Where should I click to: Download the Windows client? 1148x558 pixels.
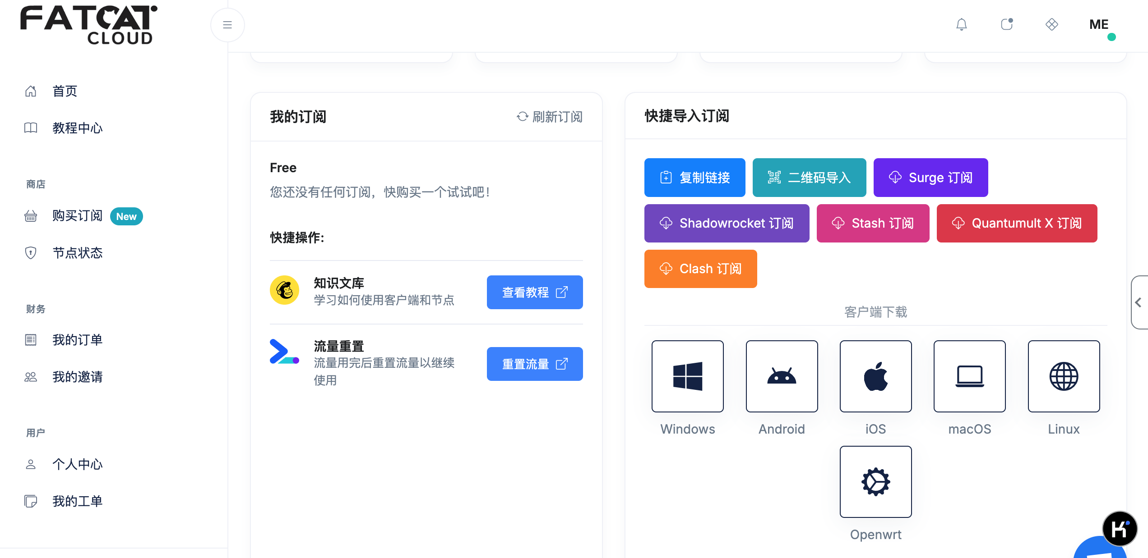pos(688,376)
